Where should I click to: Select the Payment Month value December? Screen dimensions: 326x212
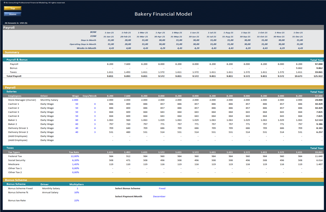coord(159,196)
